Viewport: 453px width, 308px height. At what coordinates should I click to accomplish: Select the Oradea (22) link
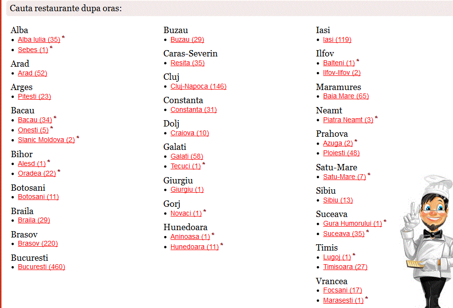tap(36, 174)
